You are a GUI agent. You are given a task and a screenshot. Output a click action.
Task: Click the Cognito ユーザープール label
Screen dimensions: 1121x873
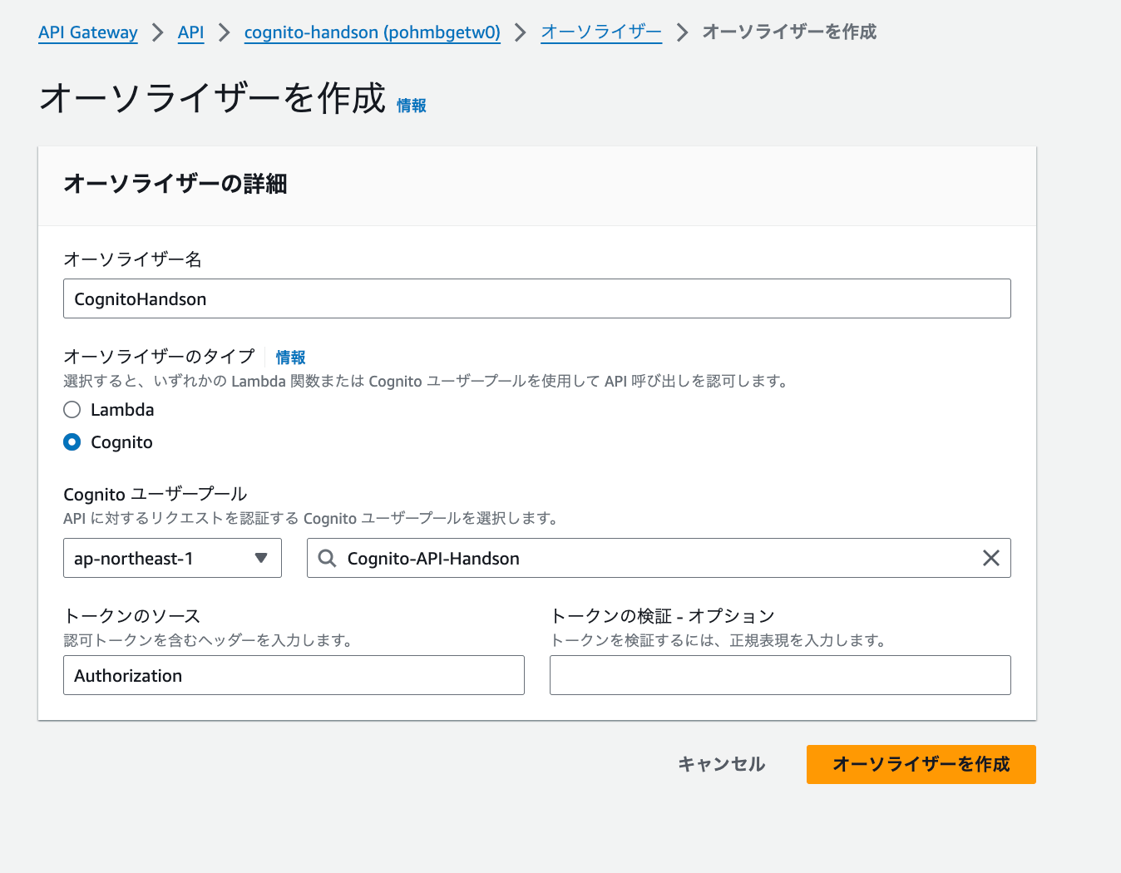pos(156,495)
